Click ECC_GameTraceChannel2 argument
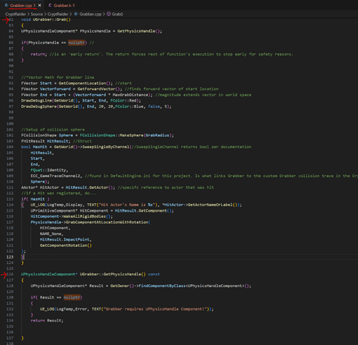 pos(55,176)
